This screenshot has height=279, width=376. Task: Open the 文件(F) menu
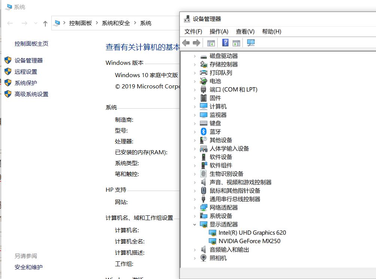tap(193, 31)
